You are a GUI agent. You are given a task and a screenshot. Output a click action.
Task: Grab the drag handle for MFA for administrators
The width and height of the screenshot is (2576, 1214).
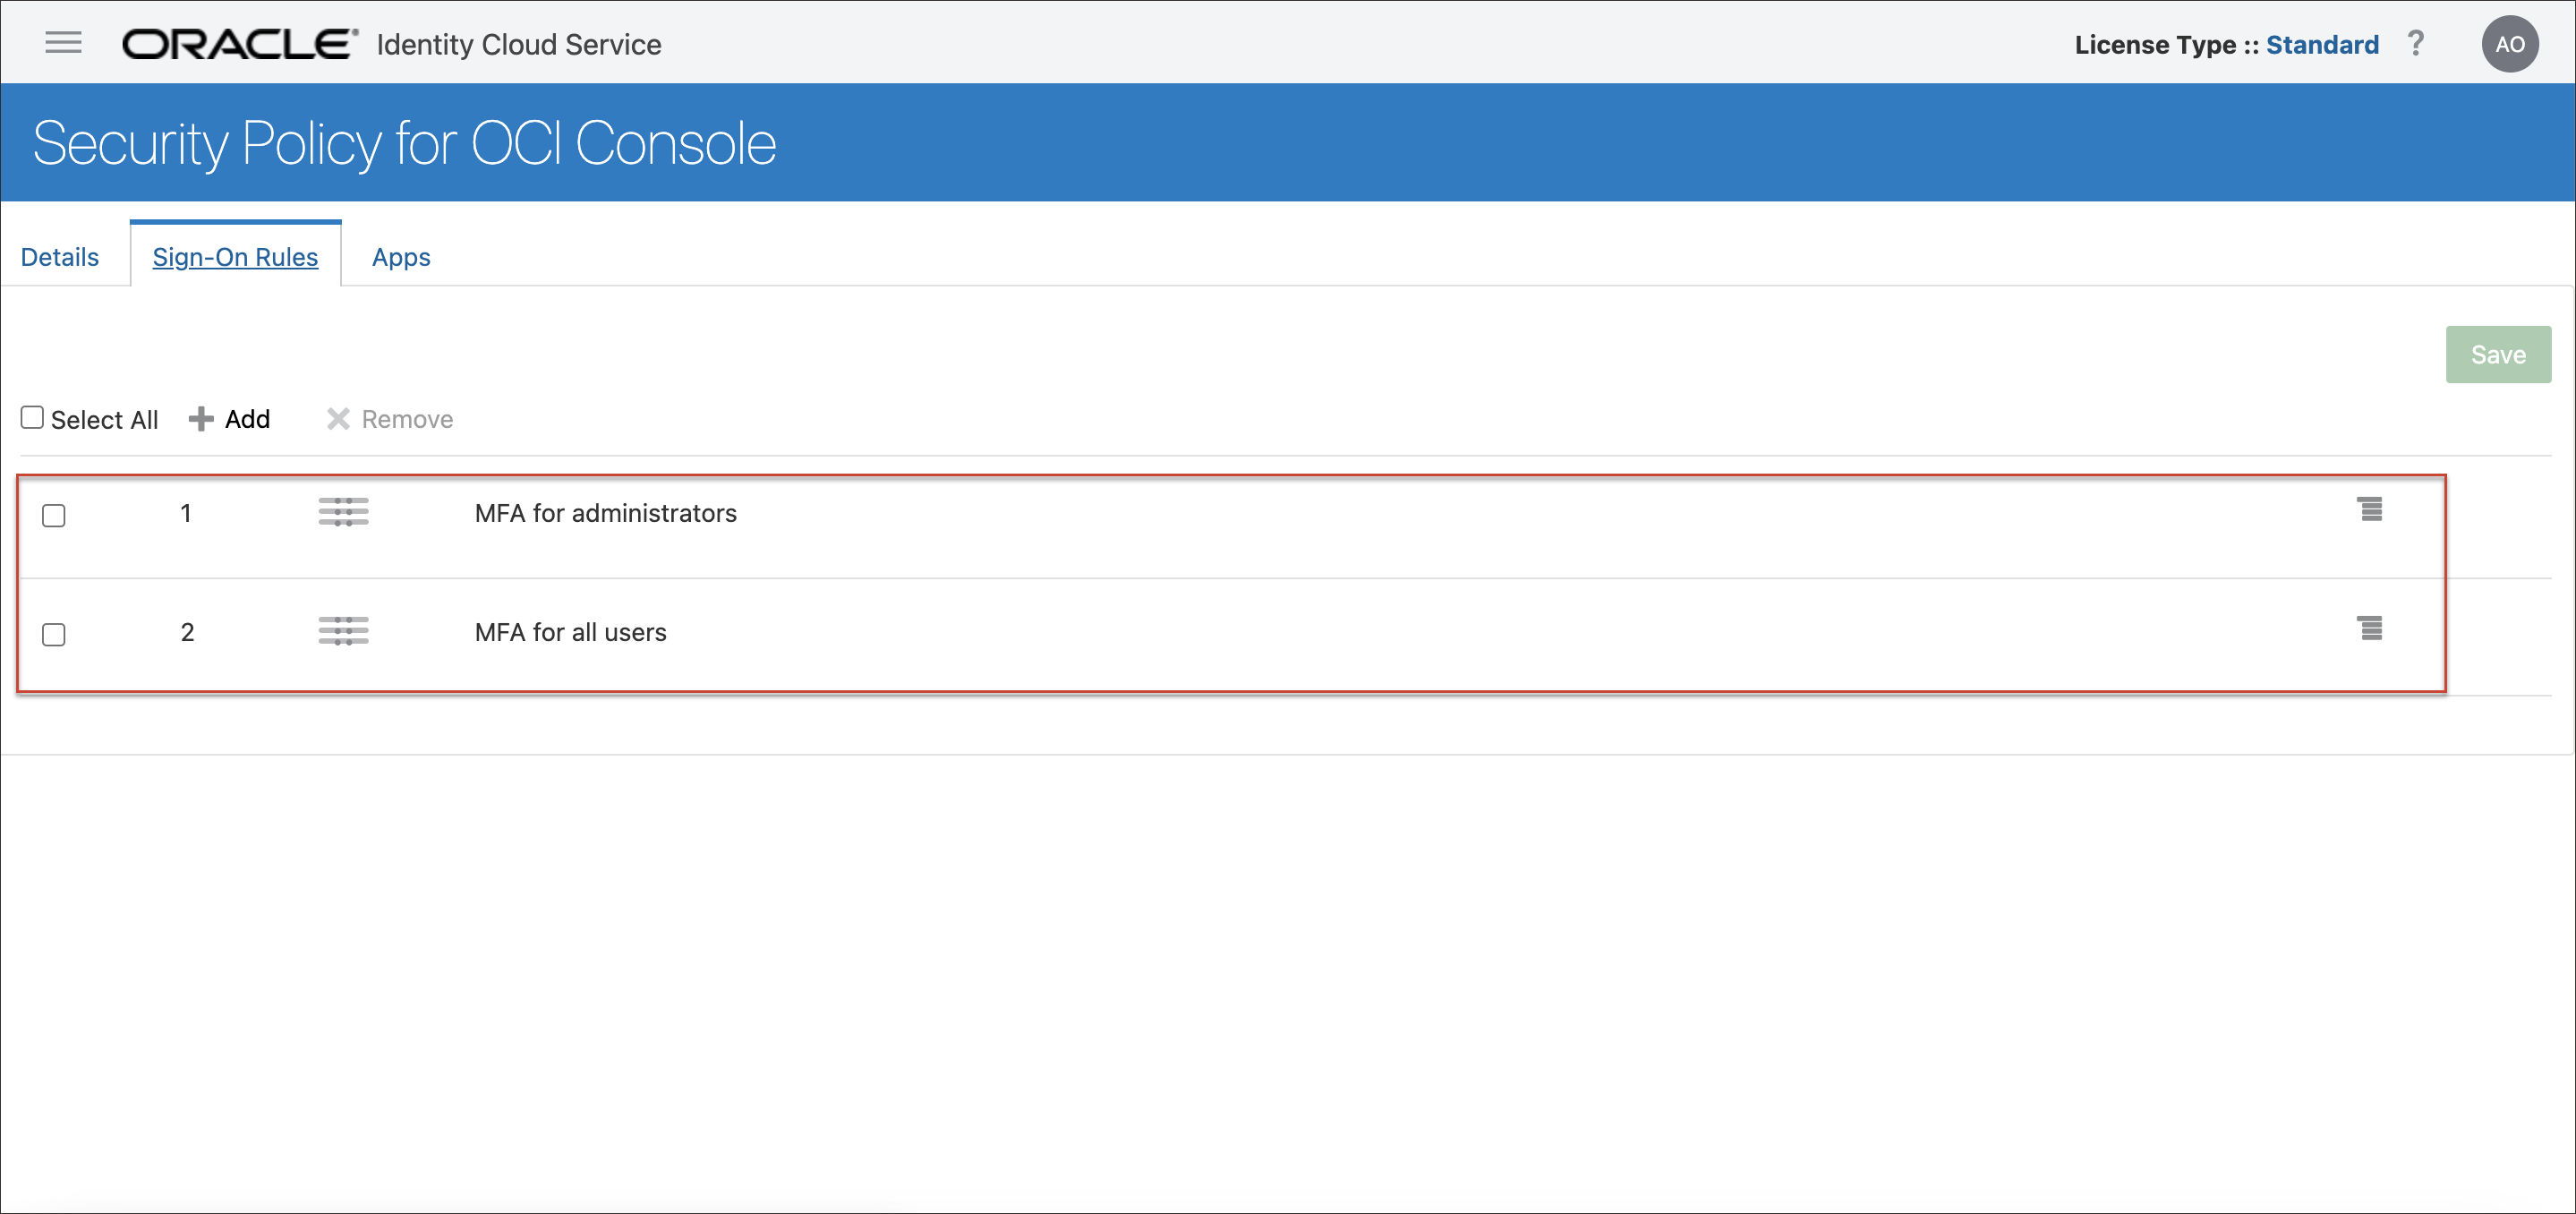[x=343, y=512]
